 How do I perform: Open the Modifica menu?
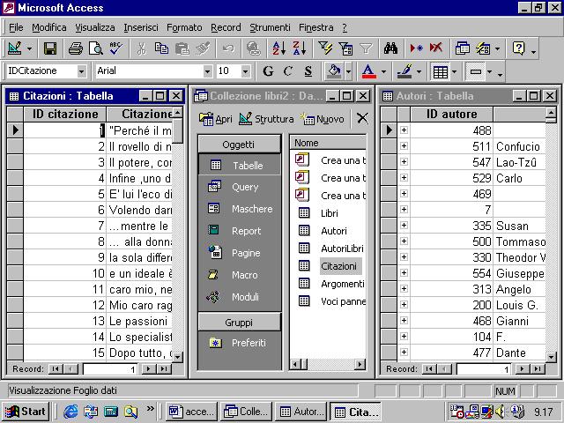pyautogui.click(x=49, y=27)
